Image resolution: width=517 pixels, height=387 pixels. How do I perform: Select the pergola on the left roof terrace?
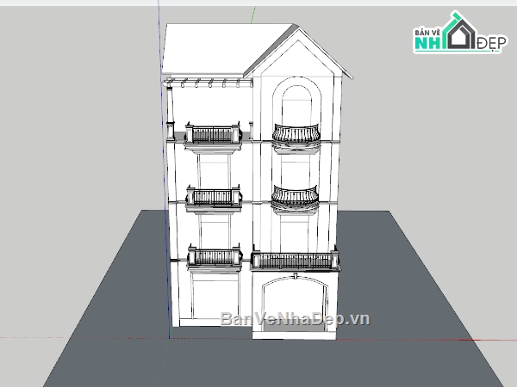coord(209,83)
